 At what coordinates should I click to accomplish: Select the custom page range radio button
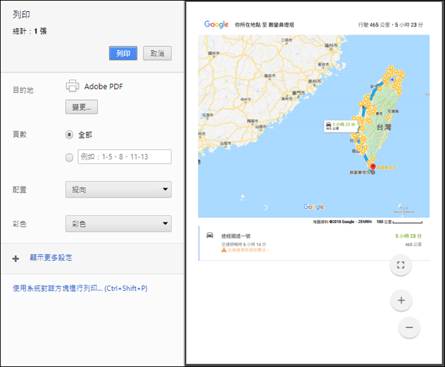(70, 157)
